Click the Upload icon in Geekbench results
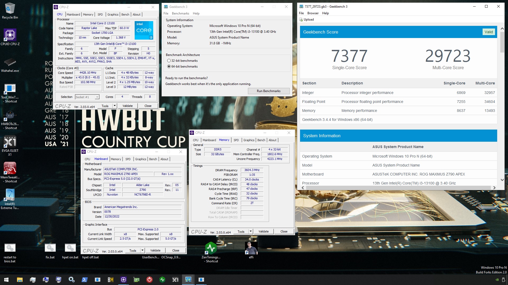 (301, 20)
